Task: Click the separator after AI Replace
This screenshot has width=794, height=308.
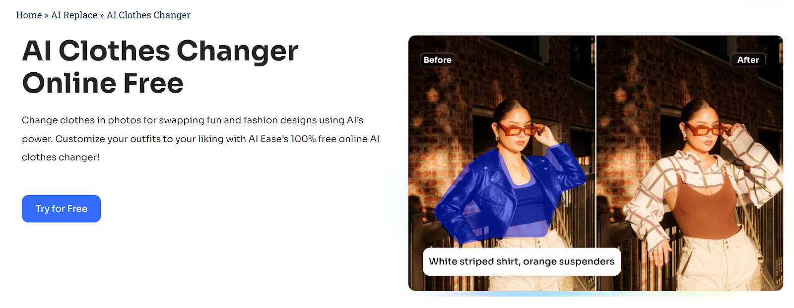Action: coord(102,15)
